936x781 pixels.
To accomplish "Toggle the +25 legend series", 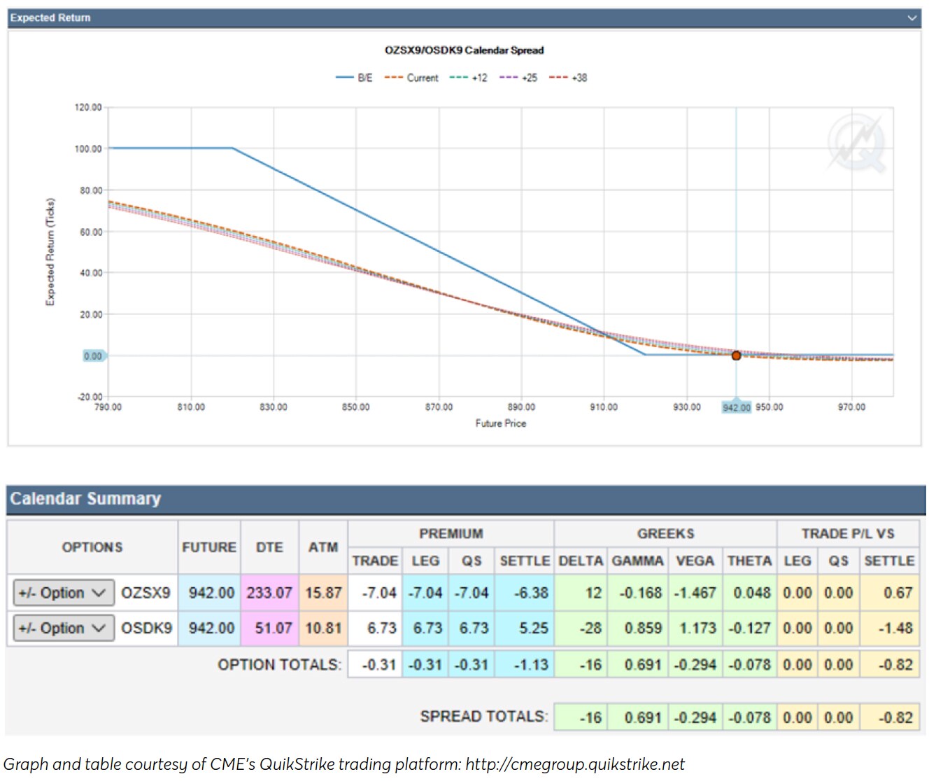I will (519, 78).
